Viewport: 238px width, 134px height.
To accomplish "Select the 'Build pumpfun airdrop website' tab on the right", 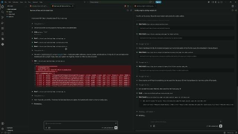I will click(x=145, y=6).
